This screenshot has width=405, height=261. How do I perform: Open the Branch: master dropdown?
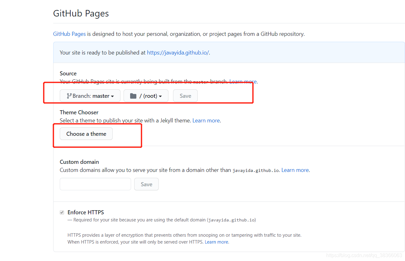click(x=90, y=96)
